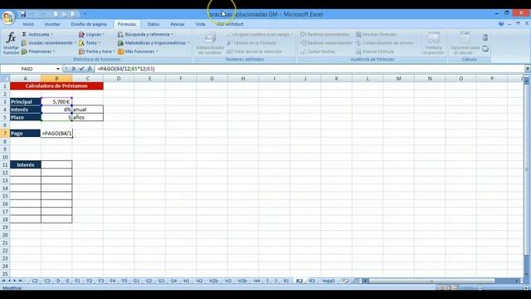Expand the Autosuma dropdown
The height and width of the screenshot is (299, 531).
[x=37, y=34]
